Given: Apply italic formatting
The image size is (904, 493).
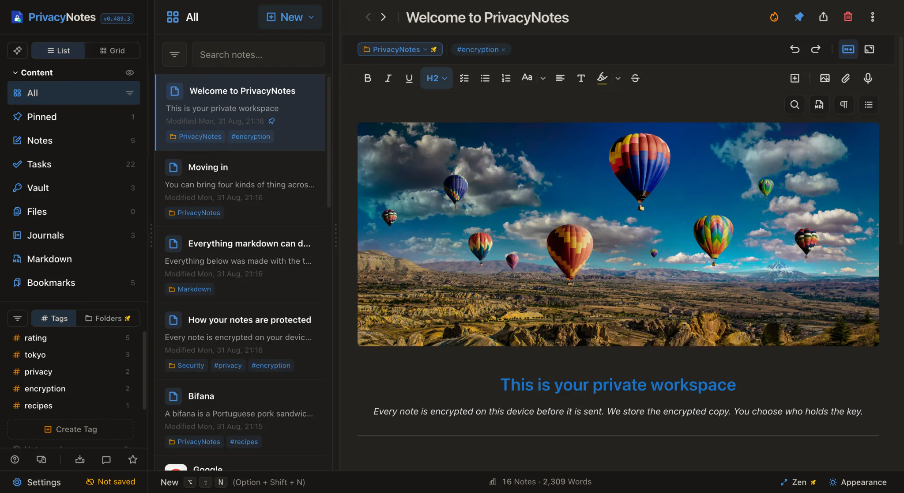Looking at the screenshot, I should (x=388, y=78).
